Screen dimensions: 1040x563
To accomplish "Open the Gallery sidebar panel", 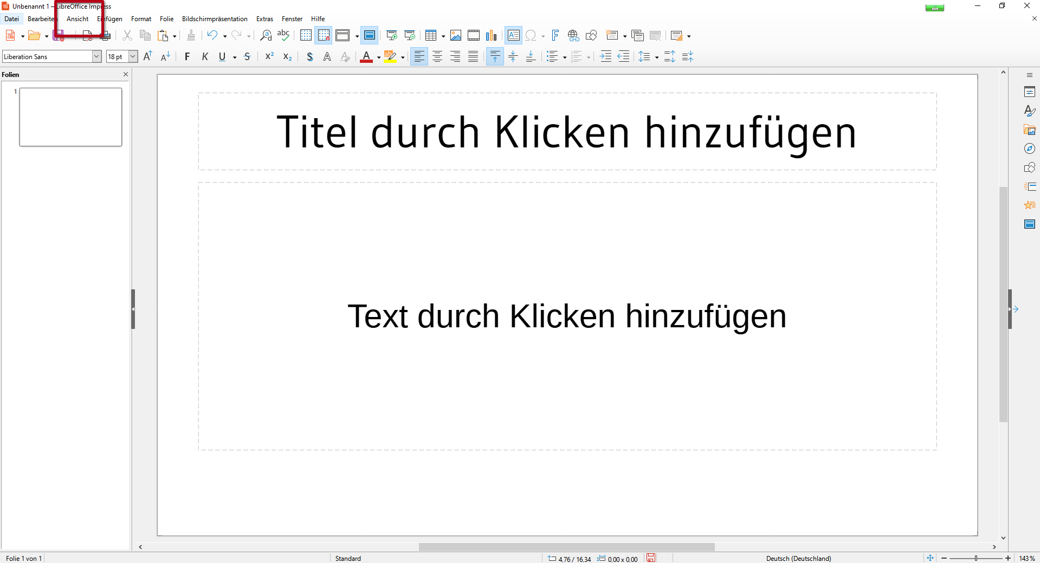I will pos(1029,130).
